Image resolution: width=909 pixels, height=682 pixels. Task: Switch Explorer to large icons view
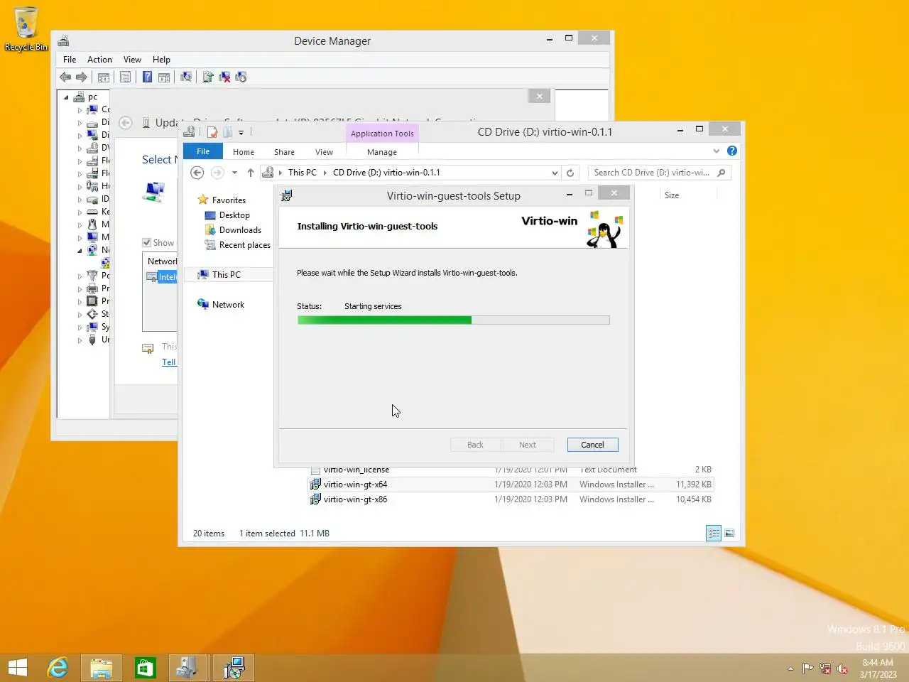coord(729,533)
